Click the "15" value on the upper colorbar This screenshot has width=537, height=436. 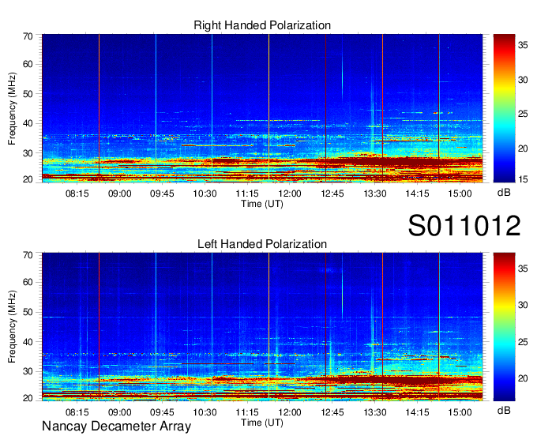tap(523, 179)
